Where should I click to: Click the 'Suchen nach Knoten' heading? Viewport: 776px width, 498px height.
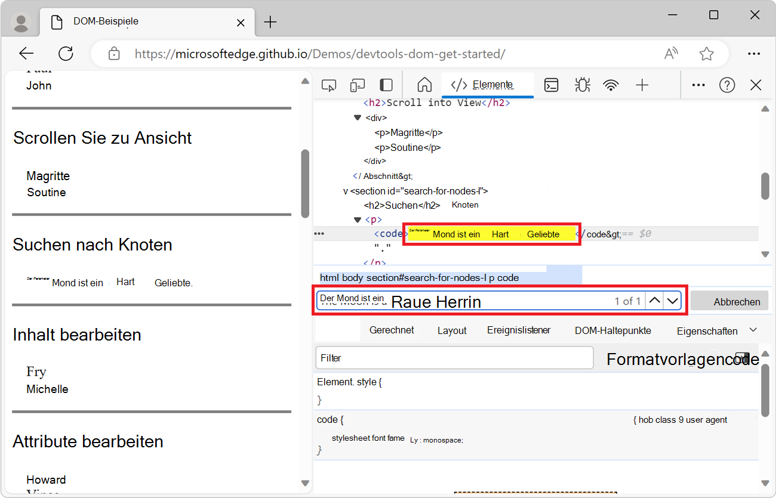[93, 245]
